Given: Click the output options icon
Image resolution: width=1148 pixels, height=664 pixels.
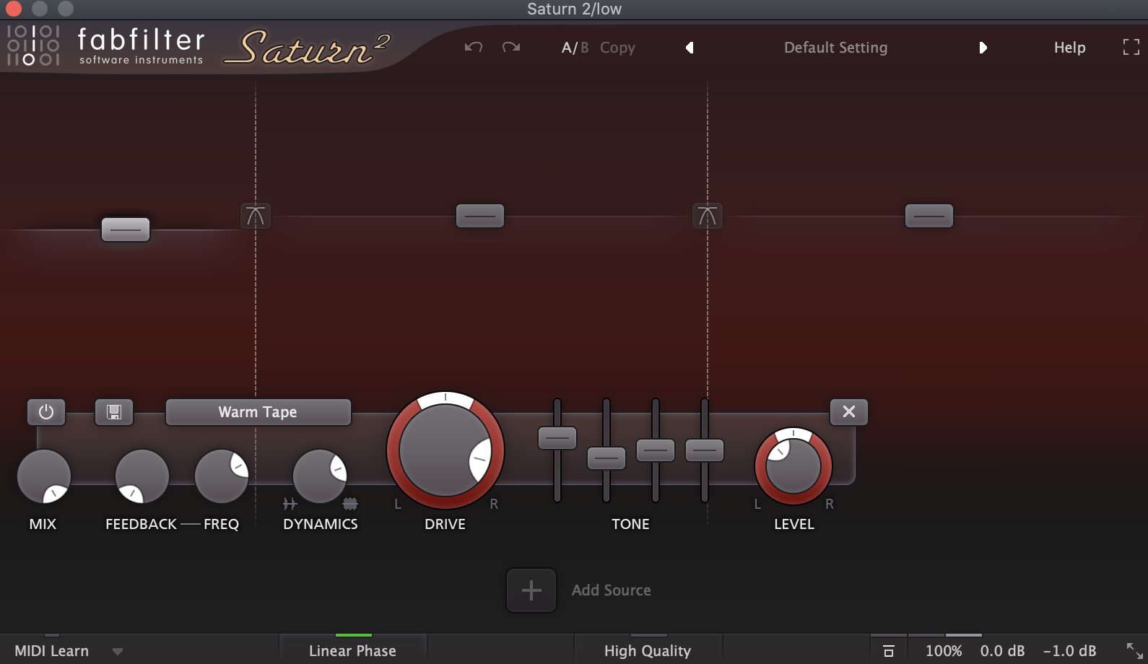Looking at the screenshot, I should [889, 651].
